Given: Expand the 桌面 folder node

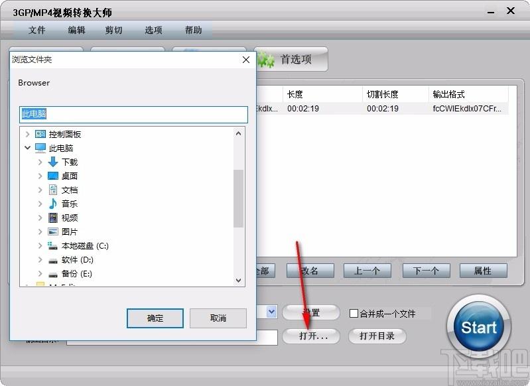Looking at the screenshot, I should (40, 176).
